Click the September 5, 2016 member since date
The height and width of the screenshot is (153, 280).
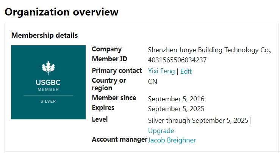click(176, 99)
